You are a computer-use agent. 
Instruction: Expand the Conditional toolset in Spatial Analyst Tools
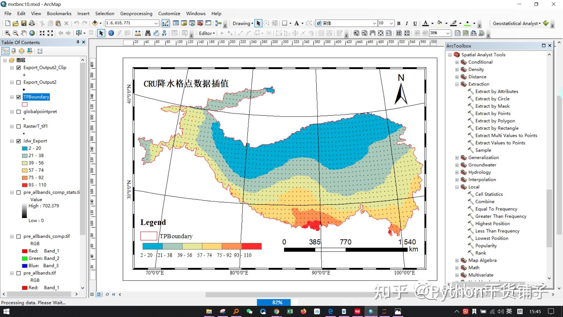coord(457,62)
